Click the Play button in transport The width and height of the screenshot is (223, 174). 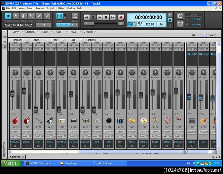(x=100, y=17)
